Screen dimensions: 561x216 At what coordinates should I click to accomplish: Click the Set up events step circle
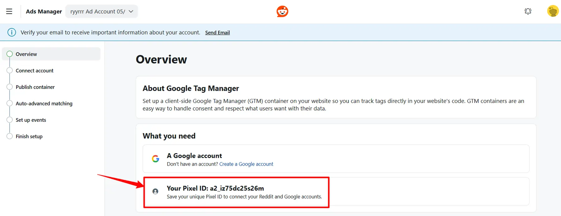click(10, 120)
